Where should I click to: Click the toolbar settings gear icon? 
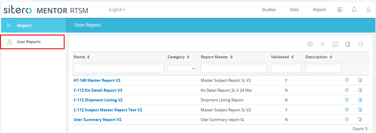pyautogui.click(x=310, y=44)
